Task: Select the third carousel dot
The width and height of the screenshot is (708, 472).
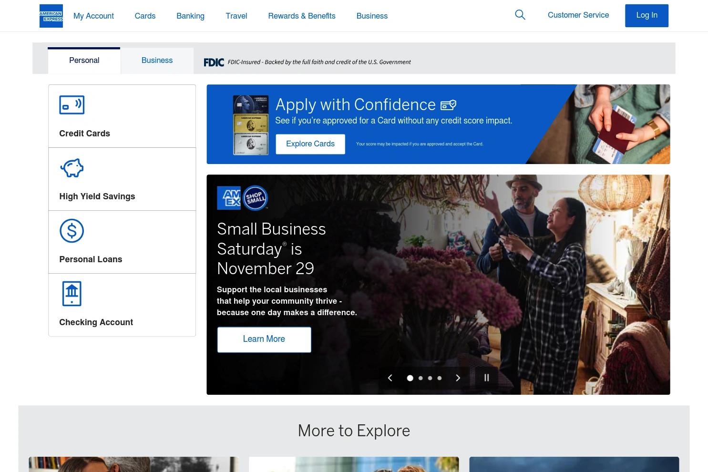Action: [430, 378]
